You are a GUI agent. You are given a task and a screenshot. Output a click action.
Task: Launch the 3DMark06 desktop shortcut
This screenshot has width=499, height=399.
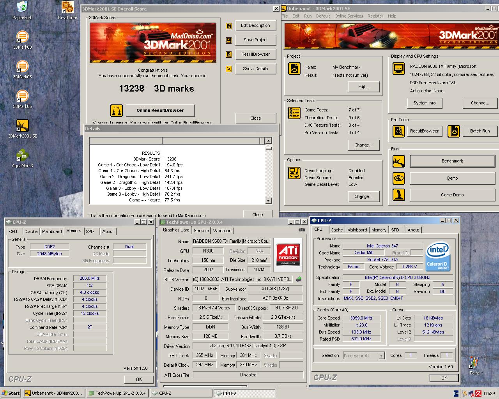pyautogui.click(x=22, y=99)
